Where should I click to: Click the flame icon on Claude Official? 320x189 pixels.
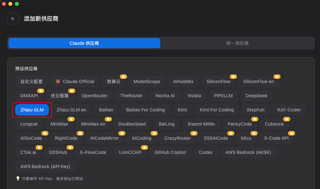[57, 81]
